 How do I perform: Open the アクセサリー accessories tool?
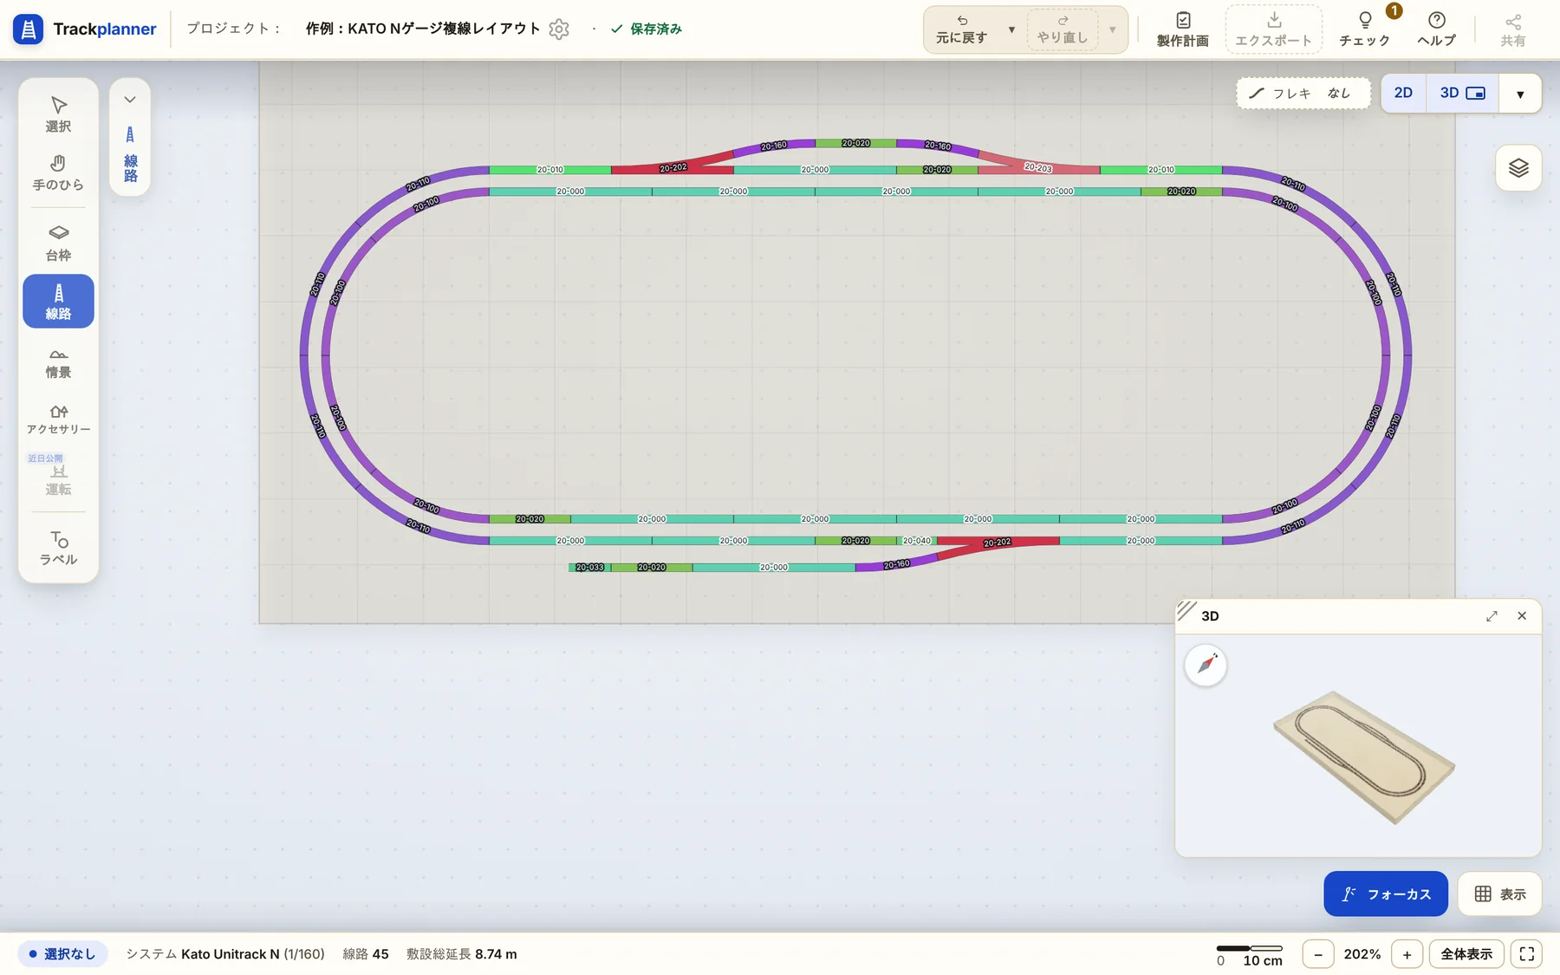[x=58, y=419]
